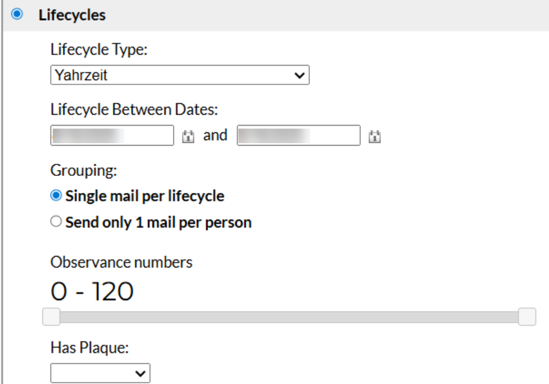The width and height of the screenshot is (549, 384).
Task: Open the Has Plaque dropdown
Action: (x=100, y=373)
